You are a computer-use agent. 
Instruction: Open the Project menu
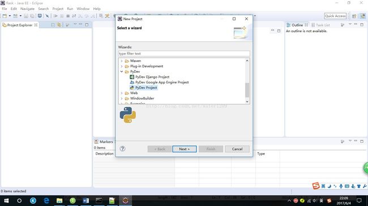coord(58,8)
